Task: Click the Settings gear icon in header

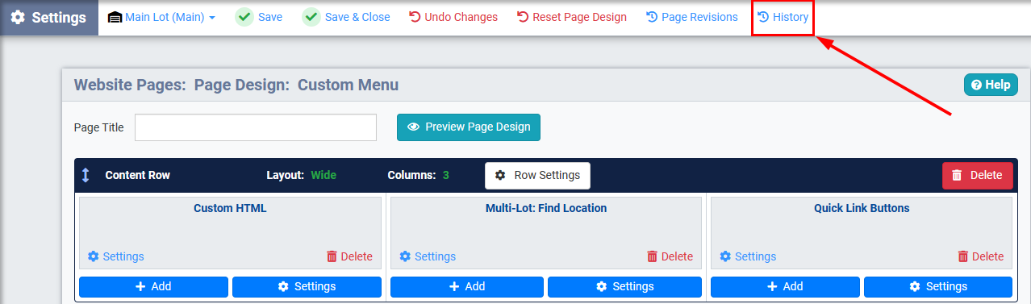Action: point(18,18)
